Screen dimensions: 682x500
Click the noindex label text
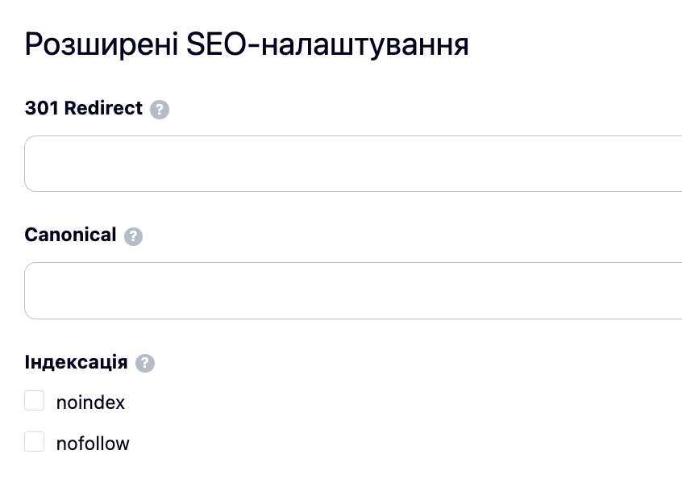click(90, 402)
